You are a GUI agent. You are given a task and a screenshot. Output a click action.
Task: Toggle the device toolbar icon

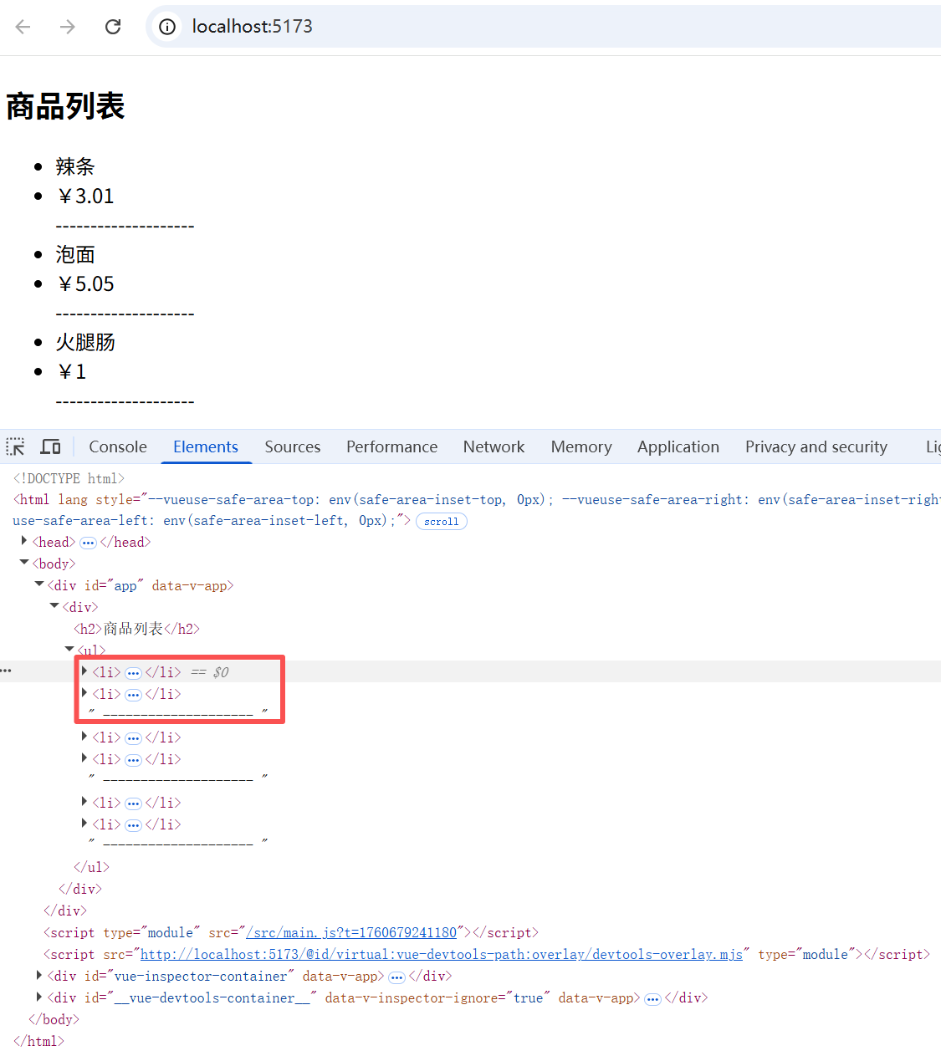point(51,446)
